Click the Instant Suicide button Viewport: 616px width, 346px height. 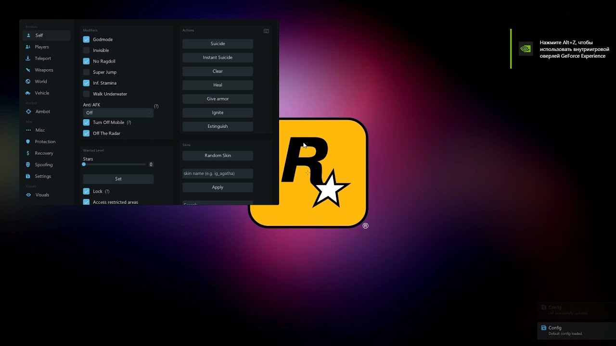218,58
